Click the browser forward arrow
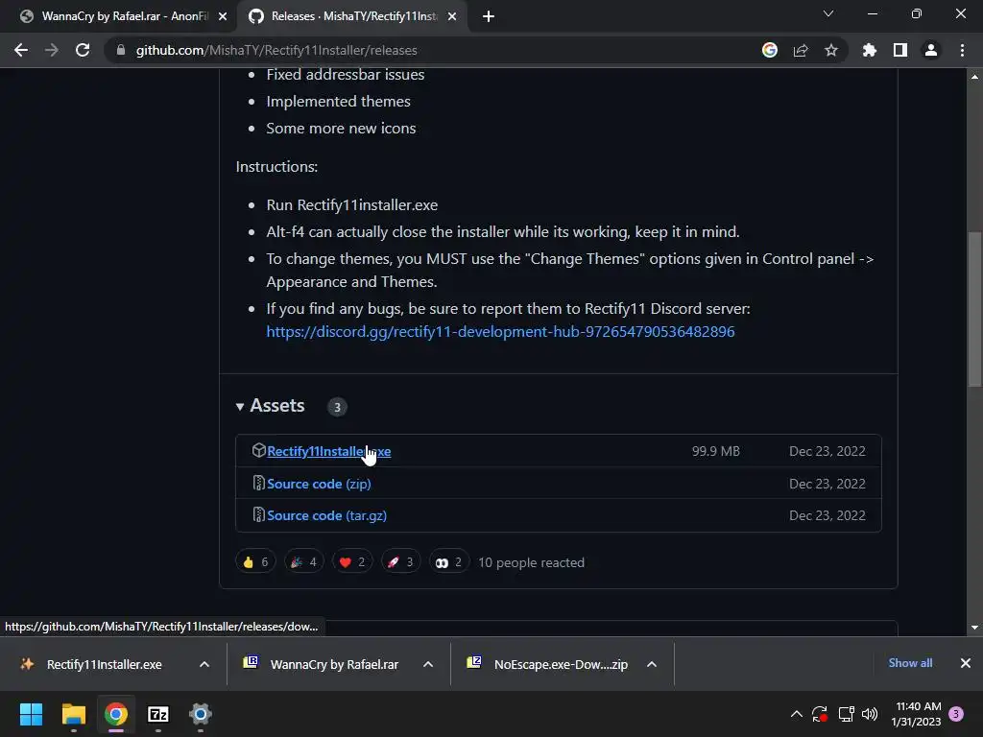This screenshot has width=983, height=737. [52, 50]
